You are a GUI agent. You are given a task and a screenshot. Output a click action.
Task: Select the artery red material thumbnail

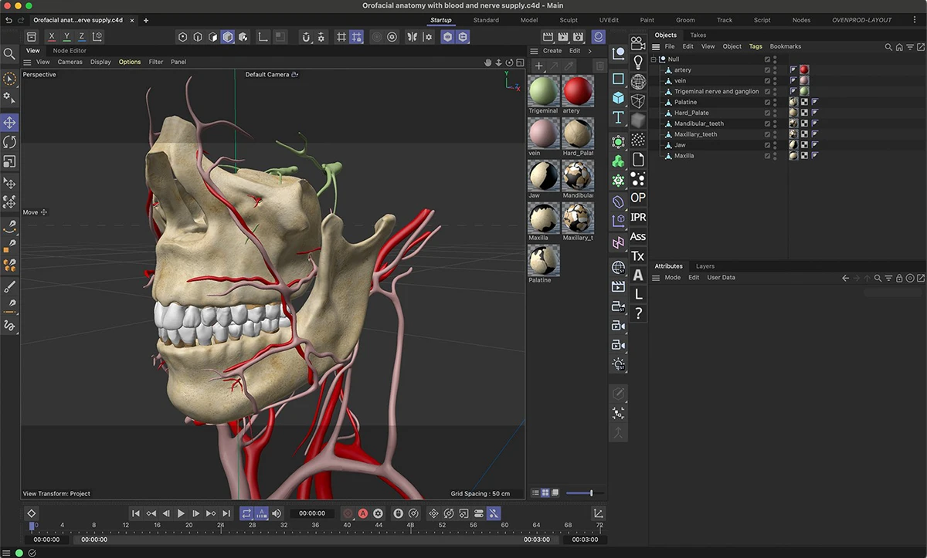[x=578, y=92]
